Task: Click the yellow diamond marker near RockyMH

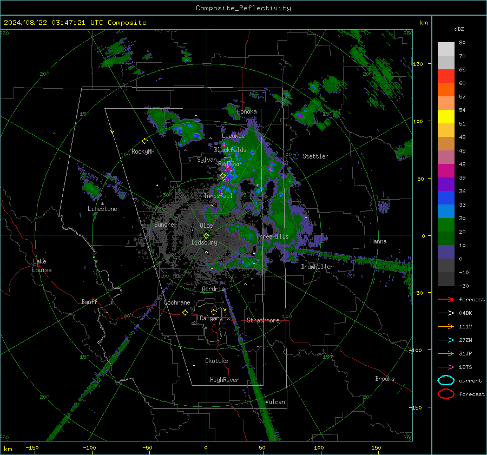Action: pos(144,141)
